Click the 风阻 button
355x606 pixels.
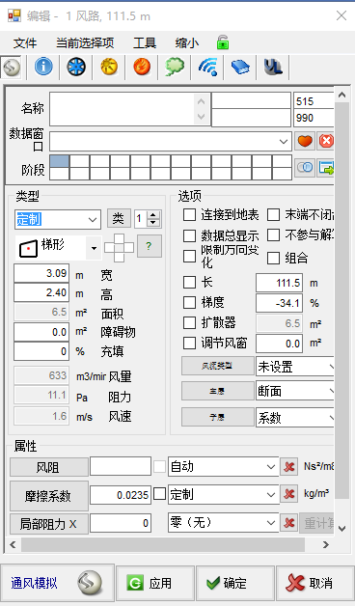pyautogui.click(x=48, y=467)
